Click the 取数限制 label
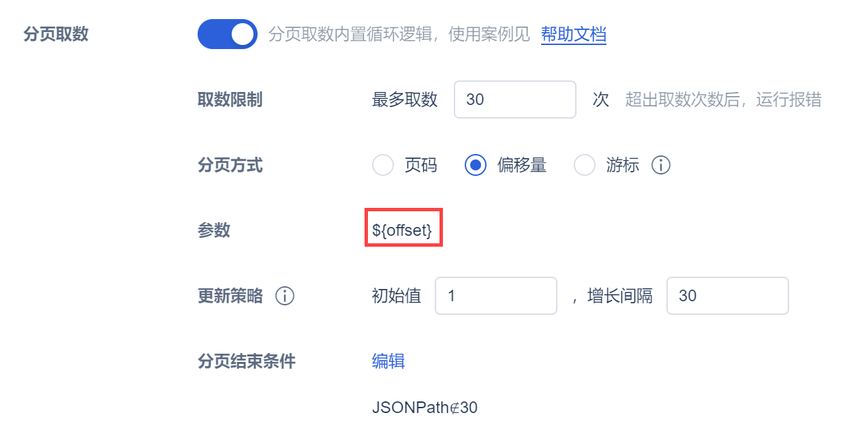The width and height of the screenshot is (847, 428). (230, 100)
